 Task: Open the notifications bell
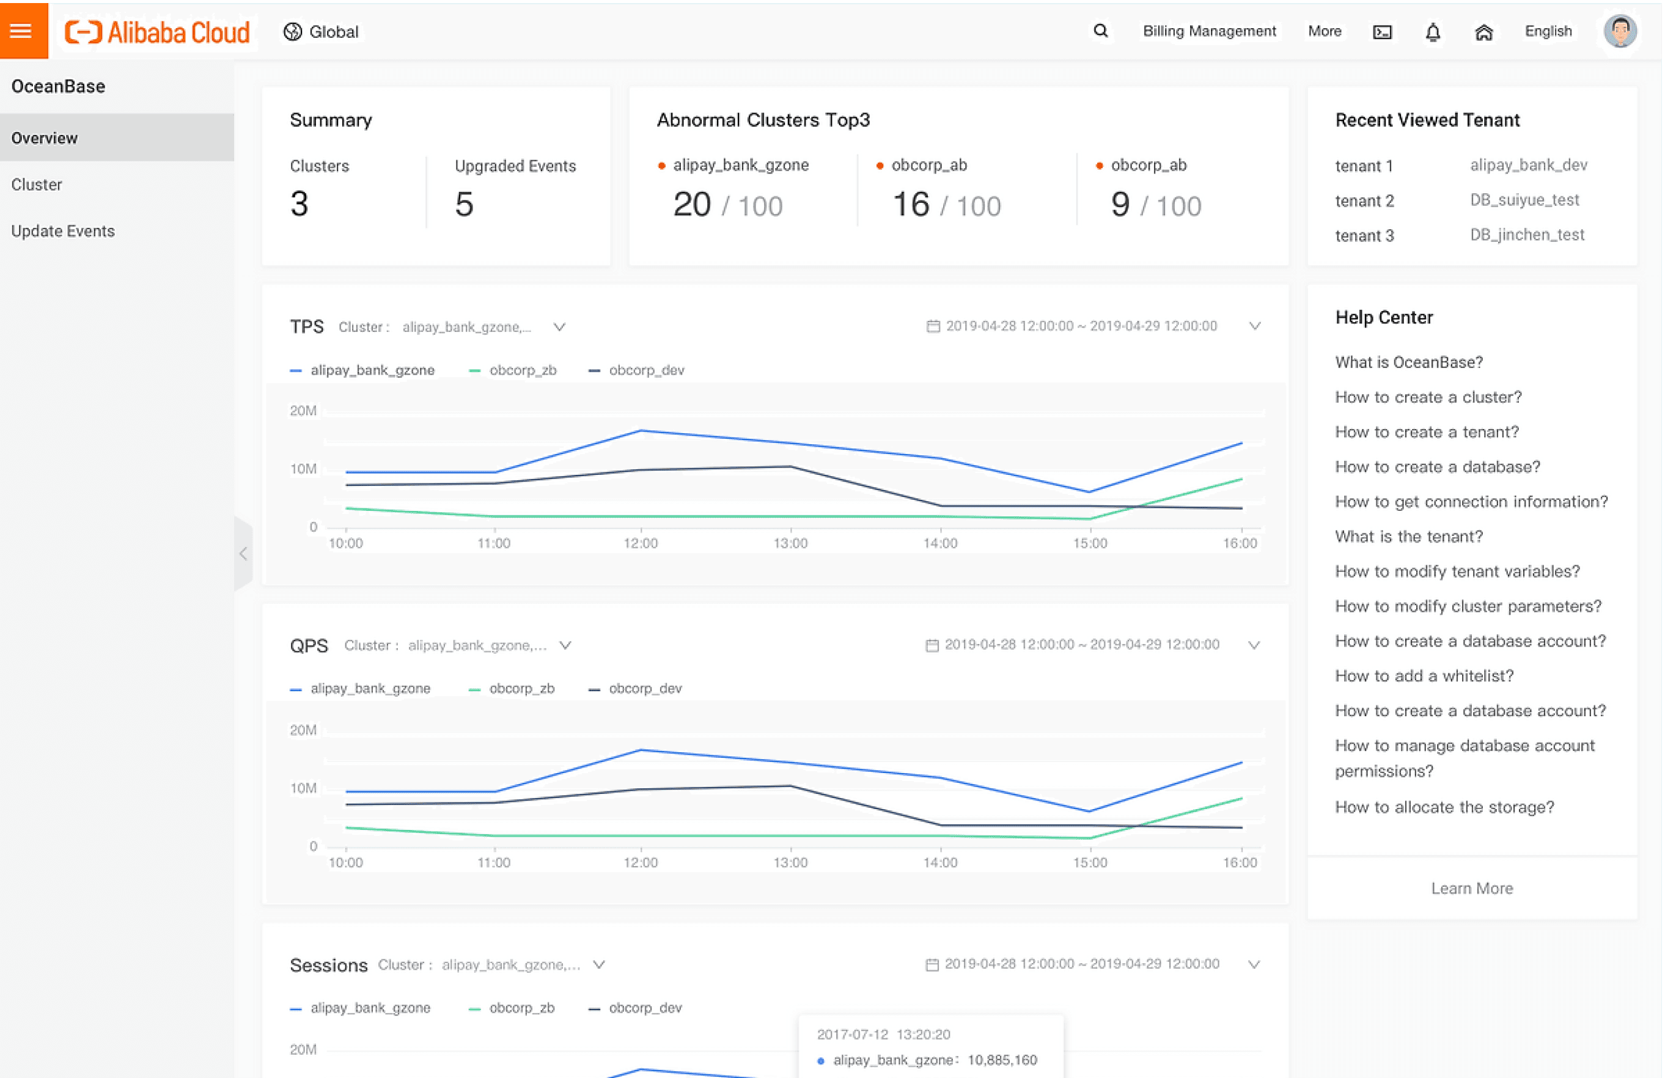tap(1433, 32)
